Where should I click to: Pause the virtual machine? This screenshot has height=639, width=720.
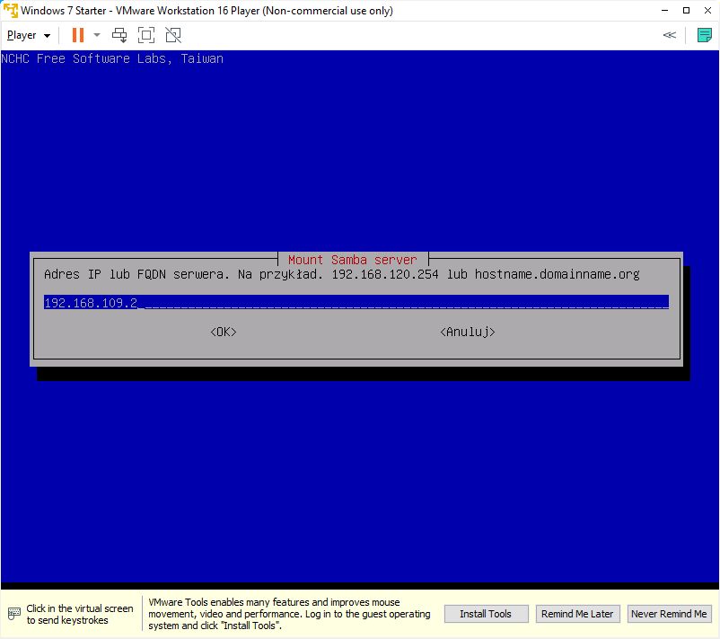click(x=78, y=35)
